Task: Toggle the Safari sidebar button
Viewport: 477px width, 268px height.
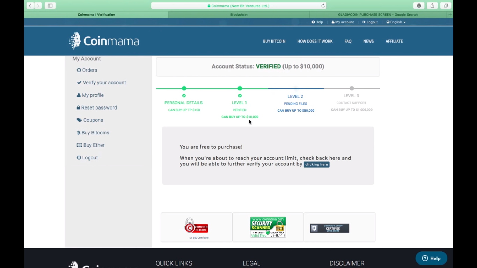Action: point(50,6)
